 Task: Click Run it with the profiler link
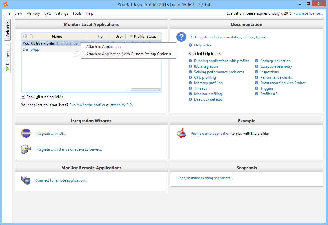coord(87,105)
